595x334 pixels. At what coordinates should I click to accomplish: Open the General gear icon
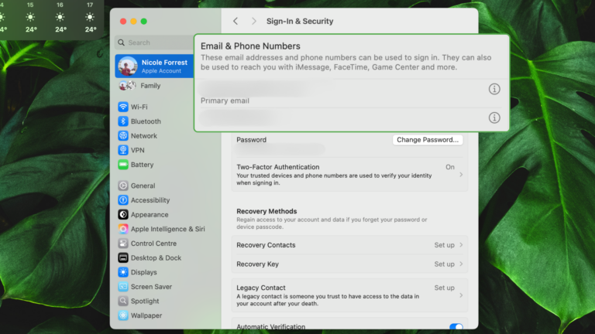click(x=123, y=186)
